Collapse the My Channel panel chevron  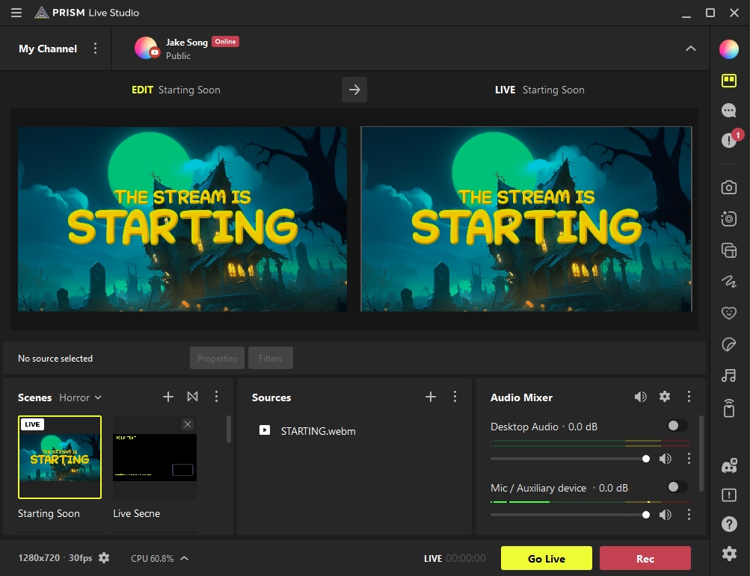(690, 49)
